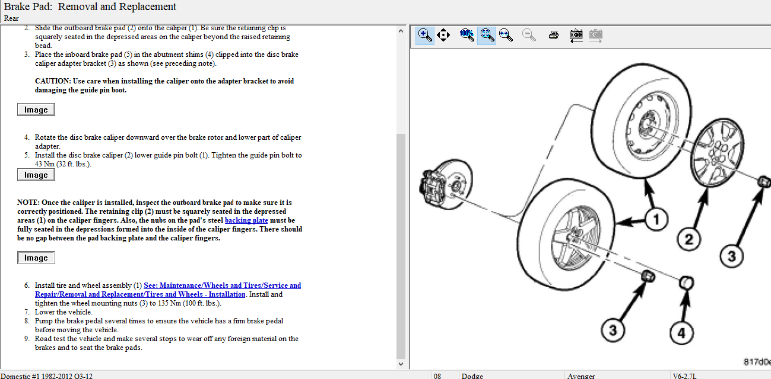
Task: Follow the "backing plate" hyperlink
Action: 246,220
